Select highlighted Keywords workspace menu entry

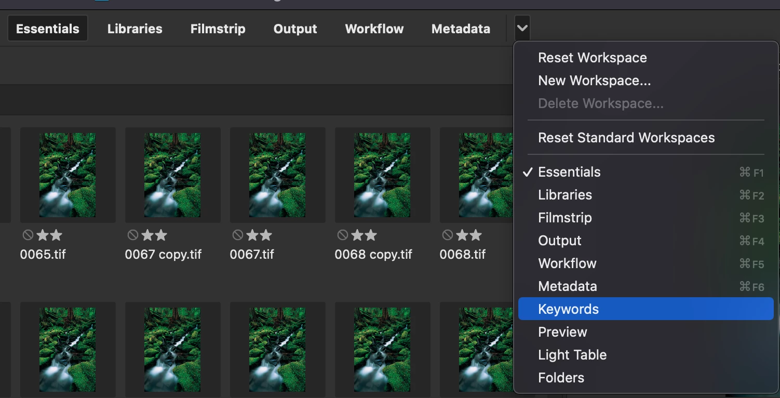click(x=646, y=309)
